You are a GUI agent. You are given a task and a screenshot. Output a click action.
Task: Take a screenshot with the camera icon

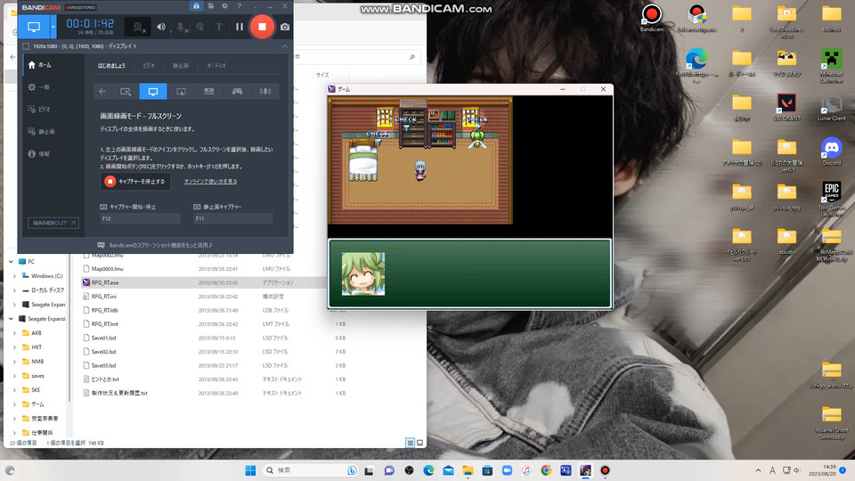tap(285, 26)
